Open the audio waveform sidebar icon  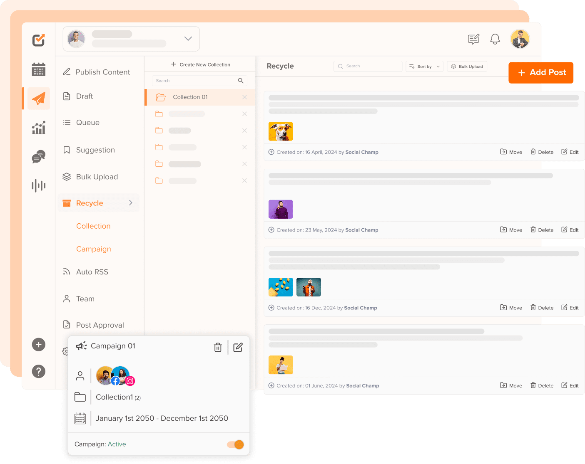coord(38,185)
